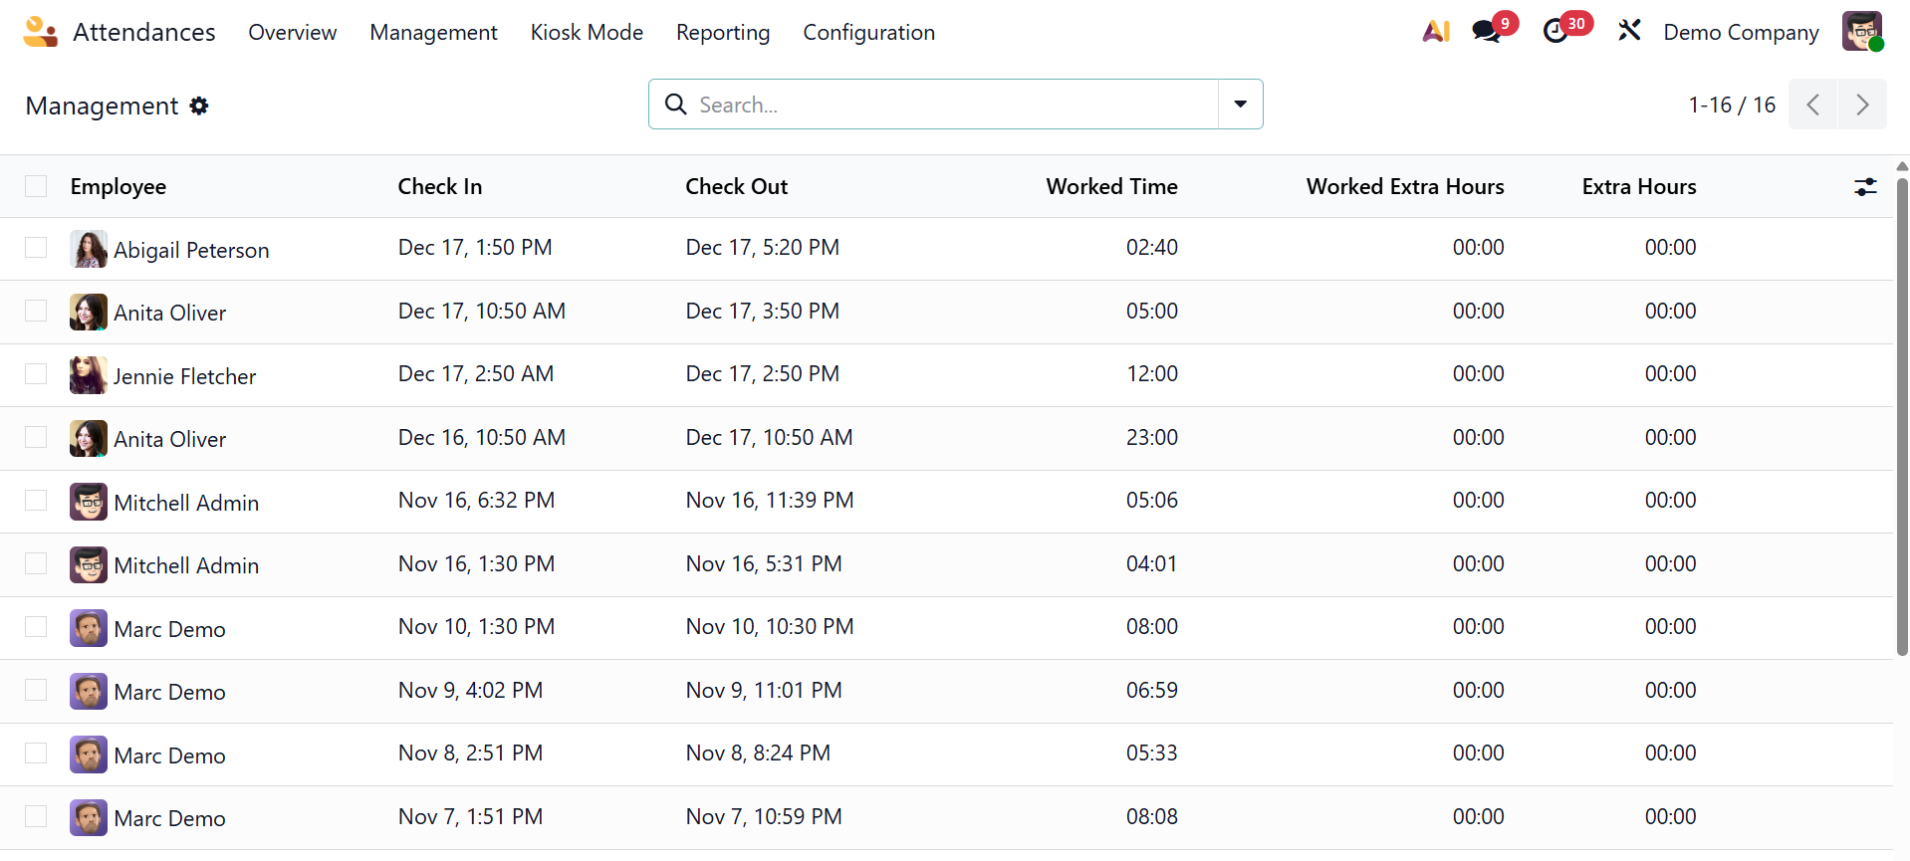The height and width of the screenshot is (861, 1910).
Task: Click Mitchell Admin user avatar in navbar
Action: coord(1861,32)
